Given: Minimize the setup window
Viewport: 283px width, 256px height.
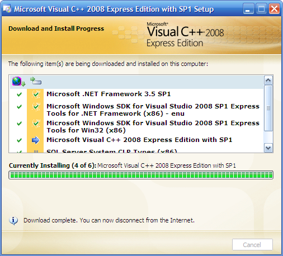Looking at the screenshot, I should tap(248, 9).
